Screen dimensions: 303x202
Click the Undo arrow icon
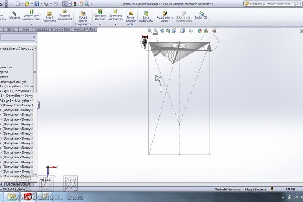tap(56, 4)
